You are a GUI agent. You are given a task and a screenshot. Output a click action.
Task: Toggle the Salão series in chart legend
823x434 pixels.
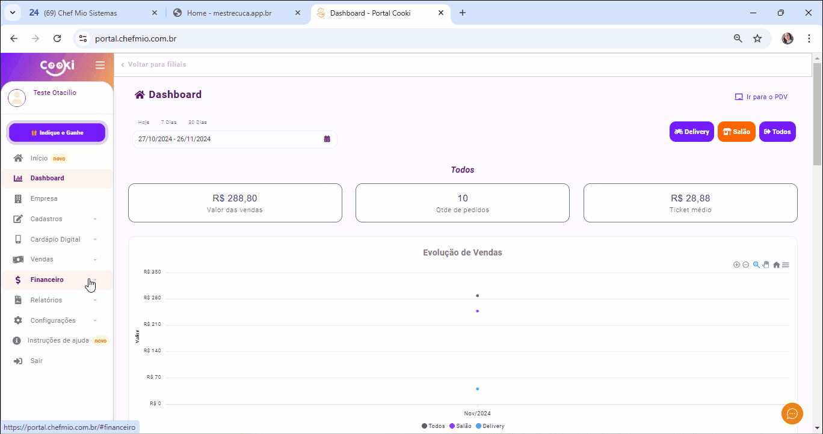(x=460, y=426)
